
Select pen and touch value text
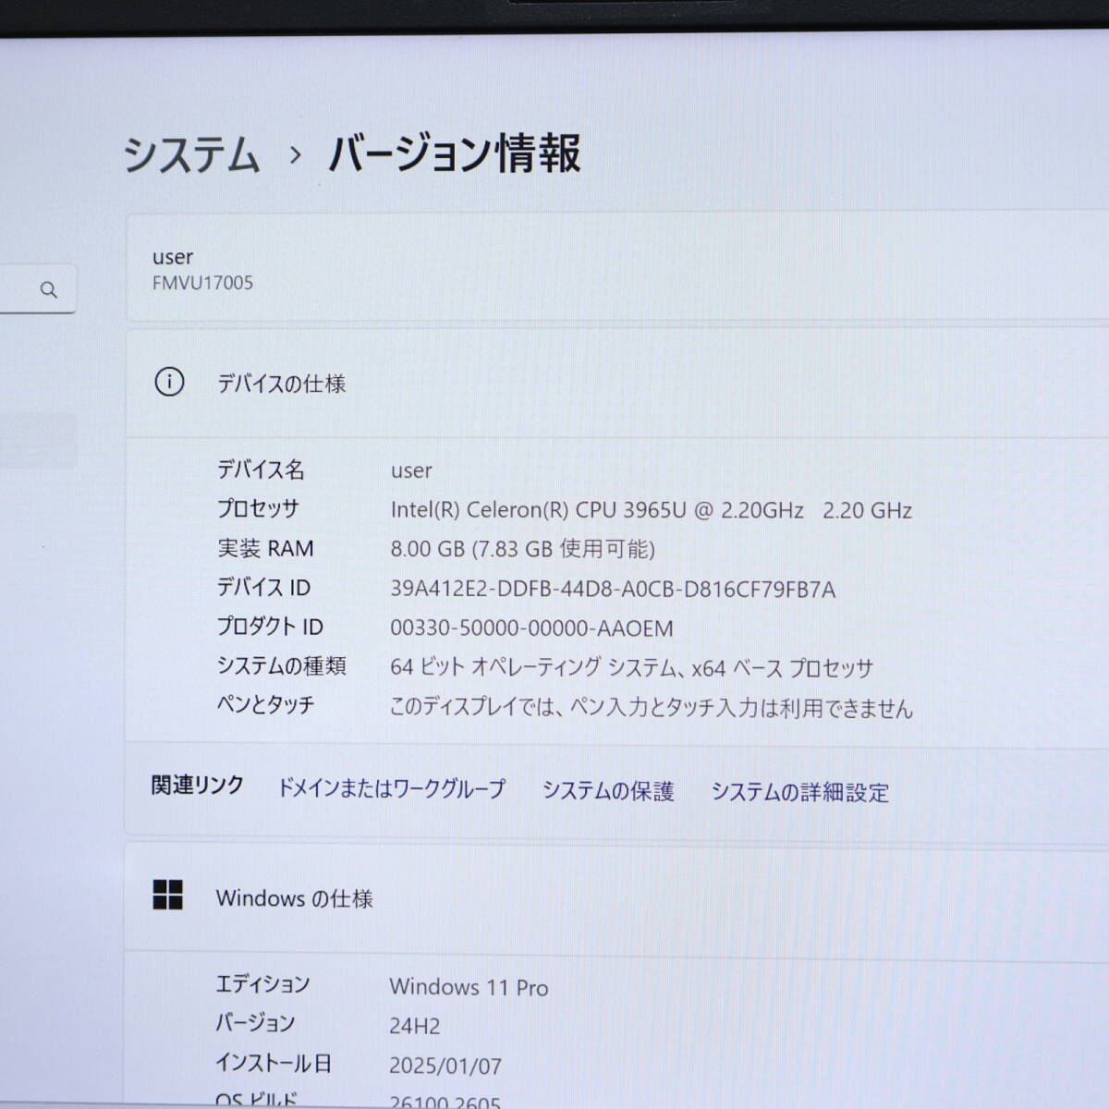point(651,708)
